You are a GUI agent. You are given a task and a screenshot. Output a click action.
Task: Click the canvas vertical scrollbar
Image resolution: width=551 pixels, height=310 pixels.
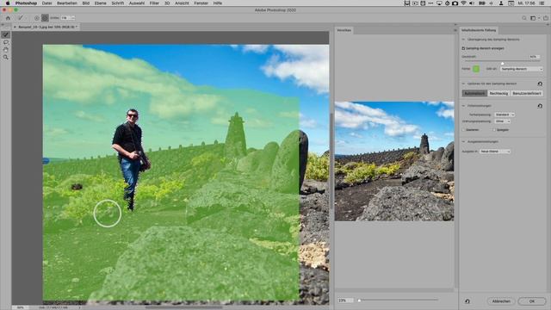(x=331, y=162)
